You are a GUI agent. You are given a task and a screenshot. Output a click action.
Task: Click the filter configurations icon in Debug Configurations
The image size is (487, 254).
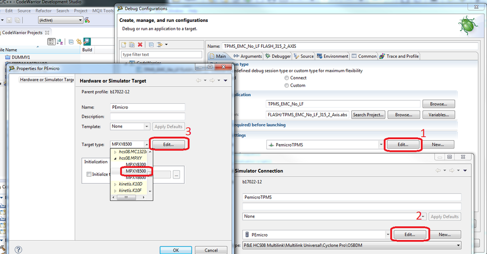pos(160,45)
